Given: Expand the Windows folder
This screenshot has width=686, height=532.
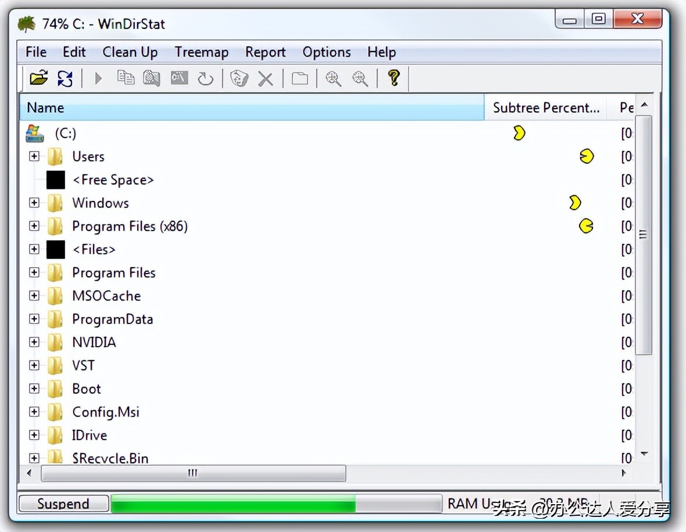Looking at the screenshot, I should [x=34, y=203].
